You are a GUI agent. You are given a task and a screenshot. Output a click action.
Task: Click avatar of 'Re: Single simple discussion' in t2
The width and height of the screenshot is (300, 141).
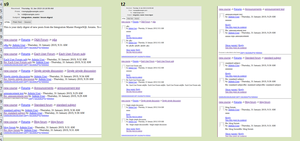pyautogui.click(x=123, y=120)
